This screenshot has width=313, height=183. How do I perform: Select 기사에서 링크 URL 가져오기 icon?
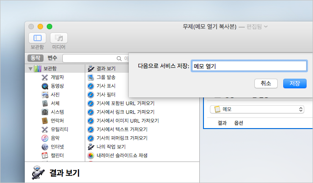(x=91, y=112)
